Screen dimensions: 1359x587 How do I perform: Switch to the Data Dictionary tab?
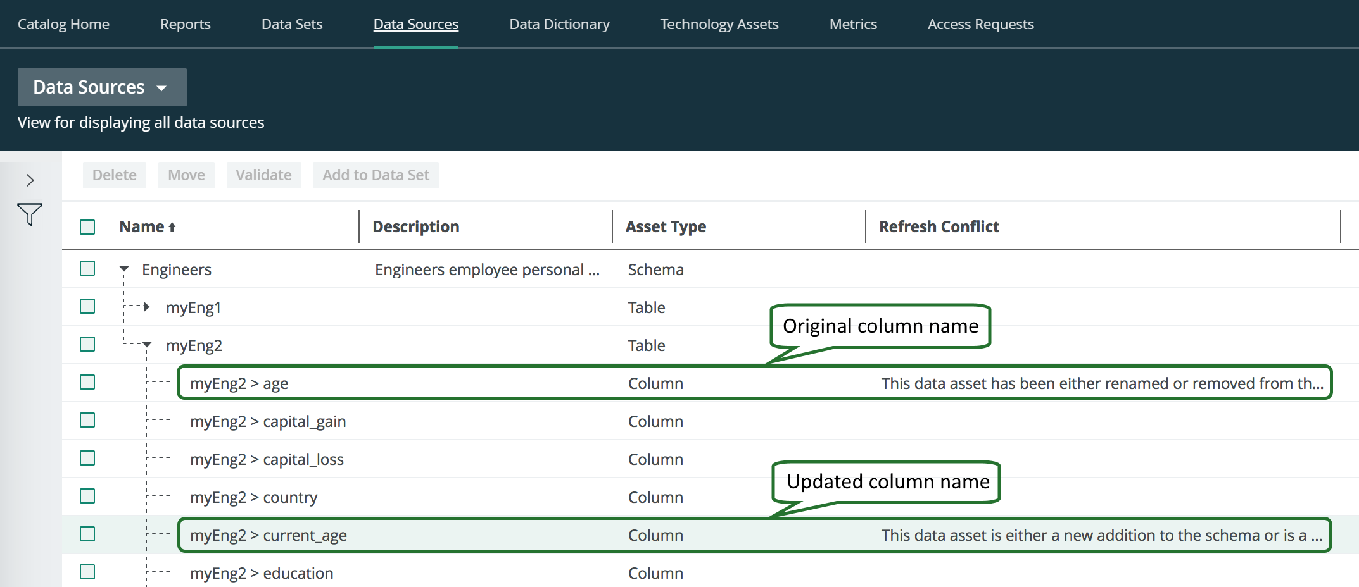559,24
